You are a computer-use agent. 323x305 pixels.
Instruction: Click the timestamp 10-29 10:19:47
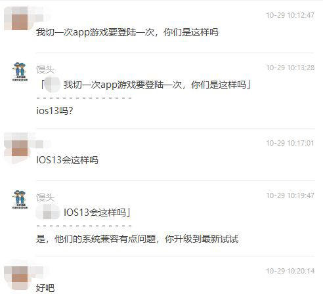[x=290, y=195]
